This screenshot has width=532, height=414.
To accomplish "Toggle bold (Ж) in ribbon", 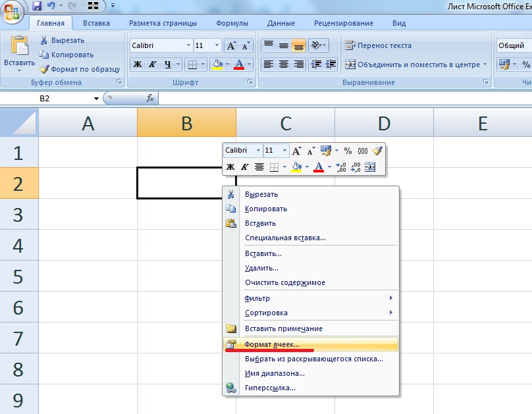I will coord(138,65).
